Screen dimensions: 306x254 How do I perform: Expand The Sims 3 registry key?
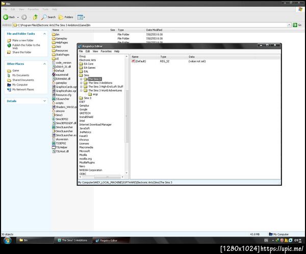pyautogui.click(x=81, y=79)
